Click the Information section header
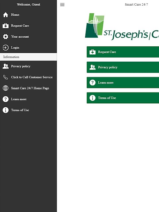This screenshot has height=212, width=159. (x=28, y=57)
